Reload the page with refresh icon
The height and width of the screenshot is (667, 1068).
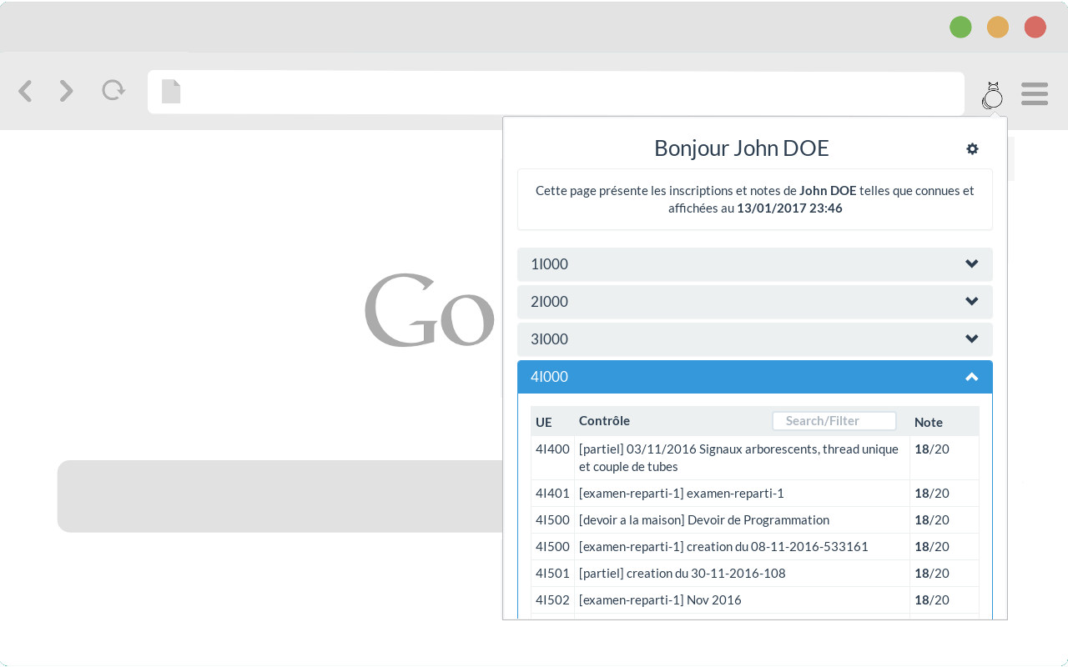click(x=113, y=90)
